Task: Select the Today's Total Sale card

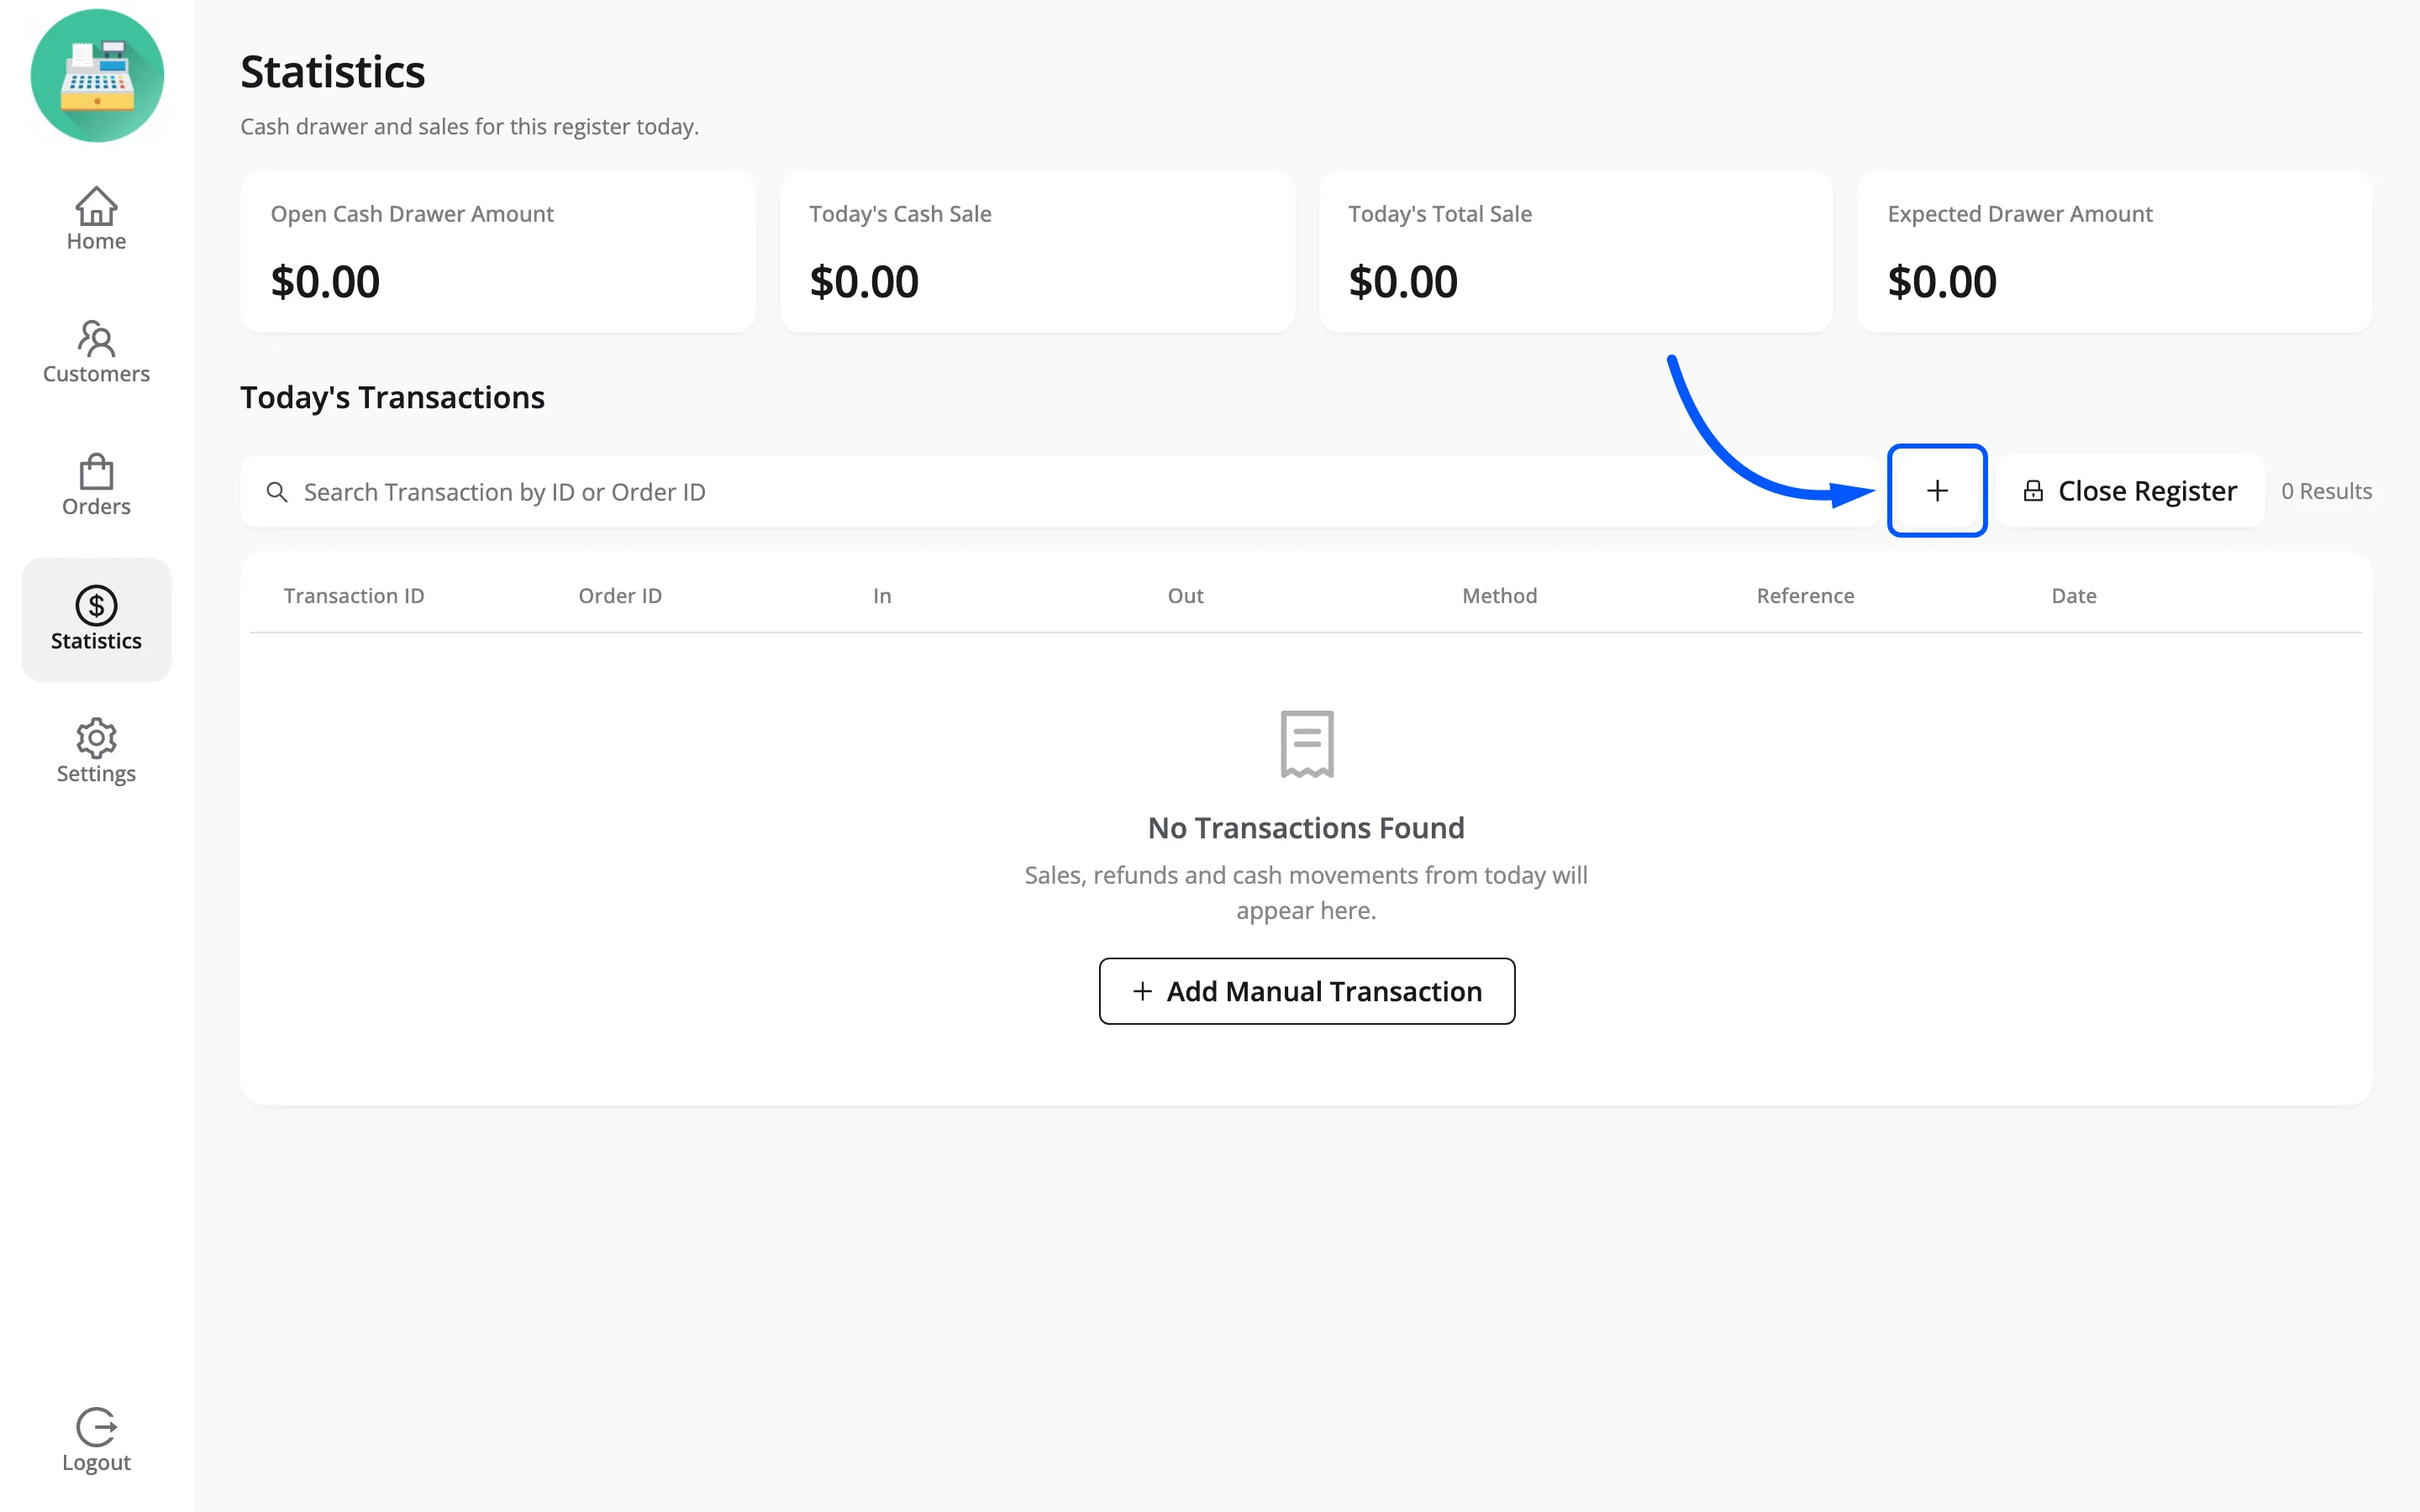Action: coord(1576,252)
